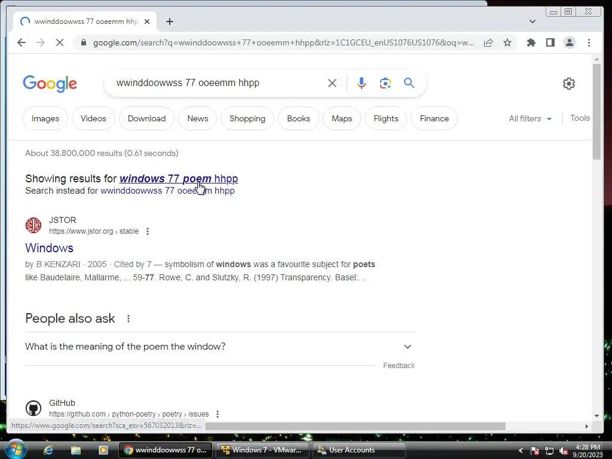Click the horizontal scrollbar thumb
612x459 pixels.
click(x=355, y=426)
